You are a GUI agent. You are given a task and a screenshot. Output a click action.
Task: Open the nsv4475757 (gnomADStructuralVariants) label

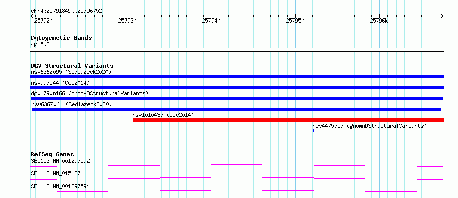pos(369,126)
